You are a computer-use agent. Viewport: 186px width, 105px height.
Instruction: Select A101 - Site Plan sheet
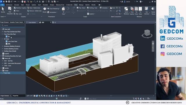coord(8,61)
